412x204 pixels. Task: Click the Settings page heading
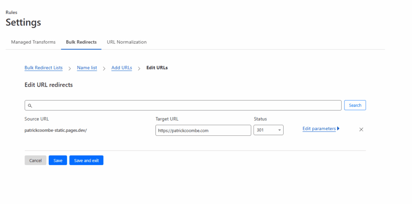(23, 22)
